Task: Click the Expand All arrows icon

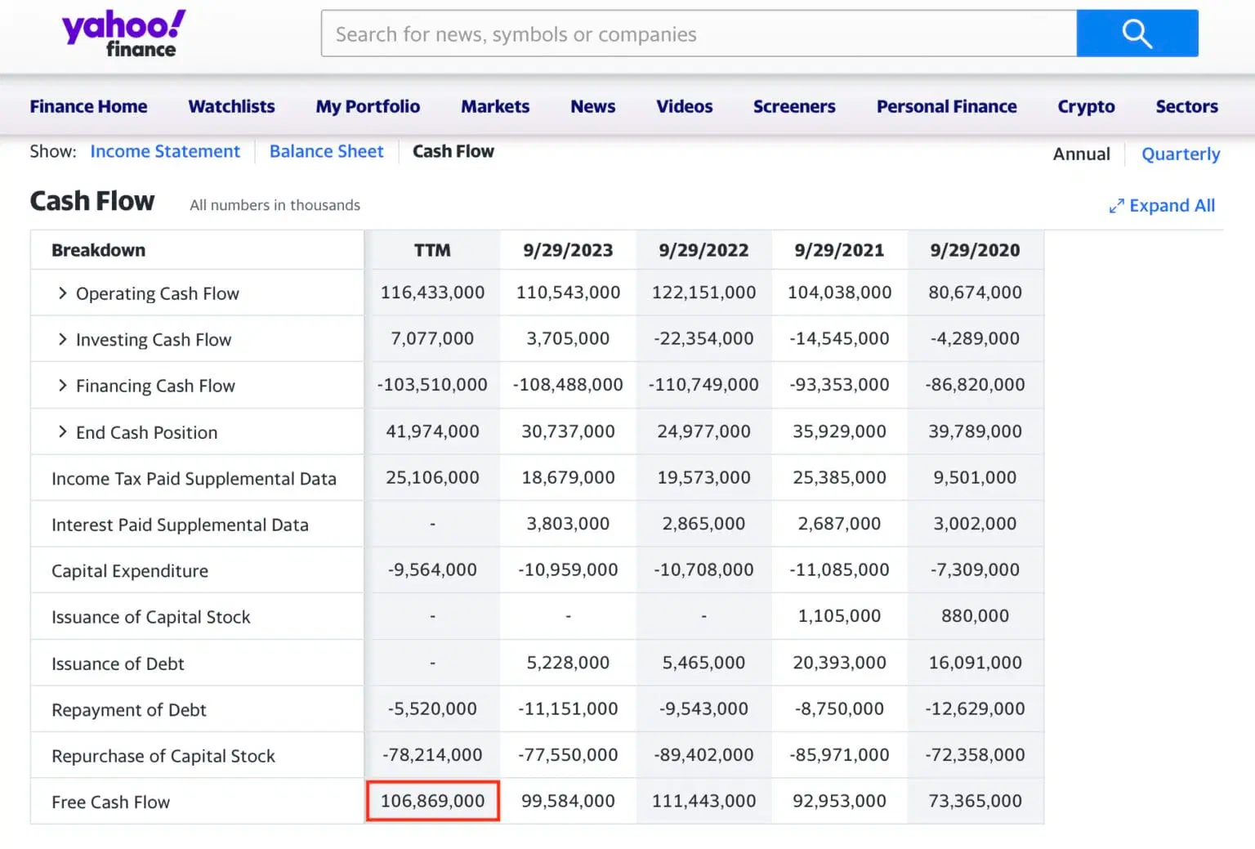Action: [1117, 206]
